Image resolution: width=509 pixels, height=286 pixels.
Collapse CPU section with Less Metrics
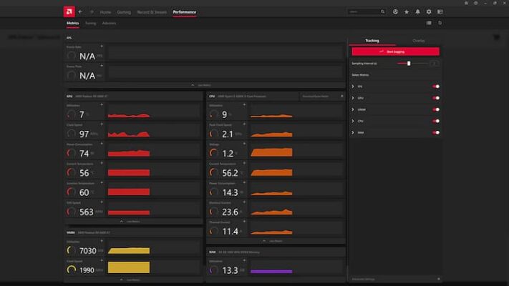[273, 241]
